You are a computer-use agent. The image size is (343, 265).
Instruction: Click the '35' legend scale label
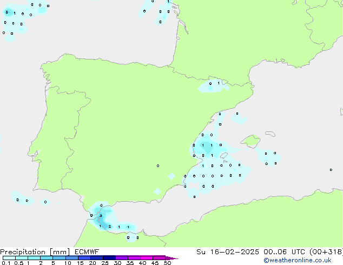click(x=130, y=263)
